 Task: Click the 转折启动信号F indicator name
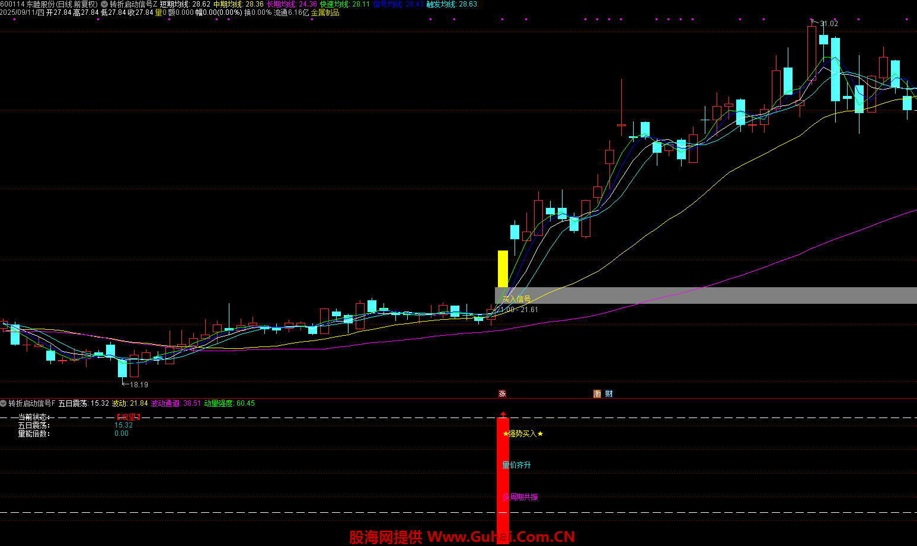click(32, 403)
